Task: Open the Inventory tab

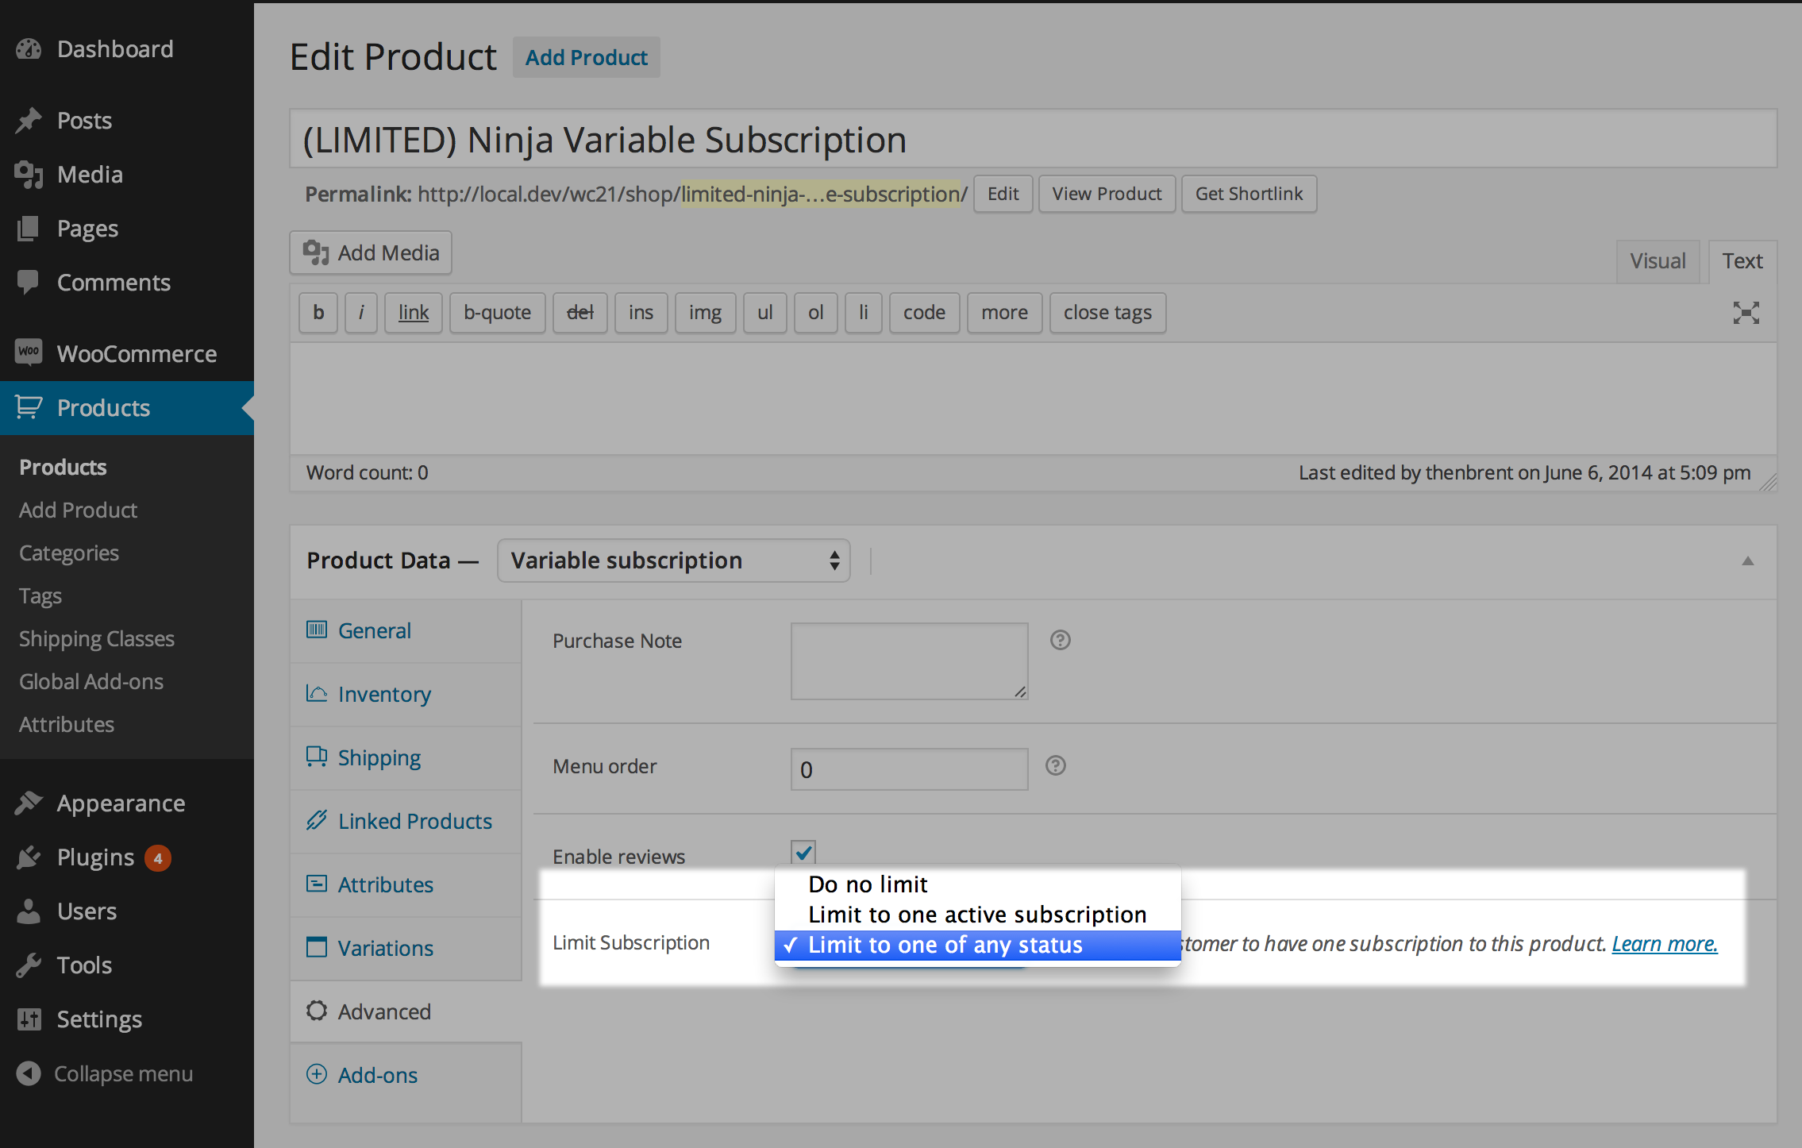Action: coord(384,694)
